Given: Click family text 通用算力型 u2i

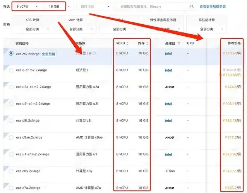Looking at the screenshot, I should (x=87, y=104).
